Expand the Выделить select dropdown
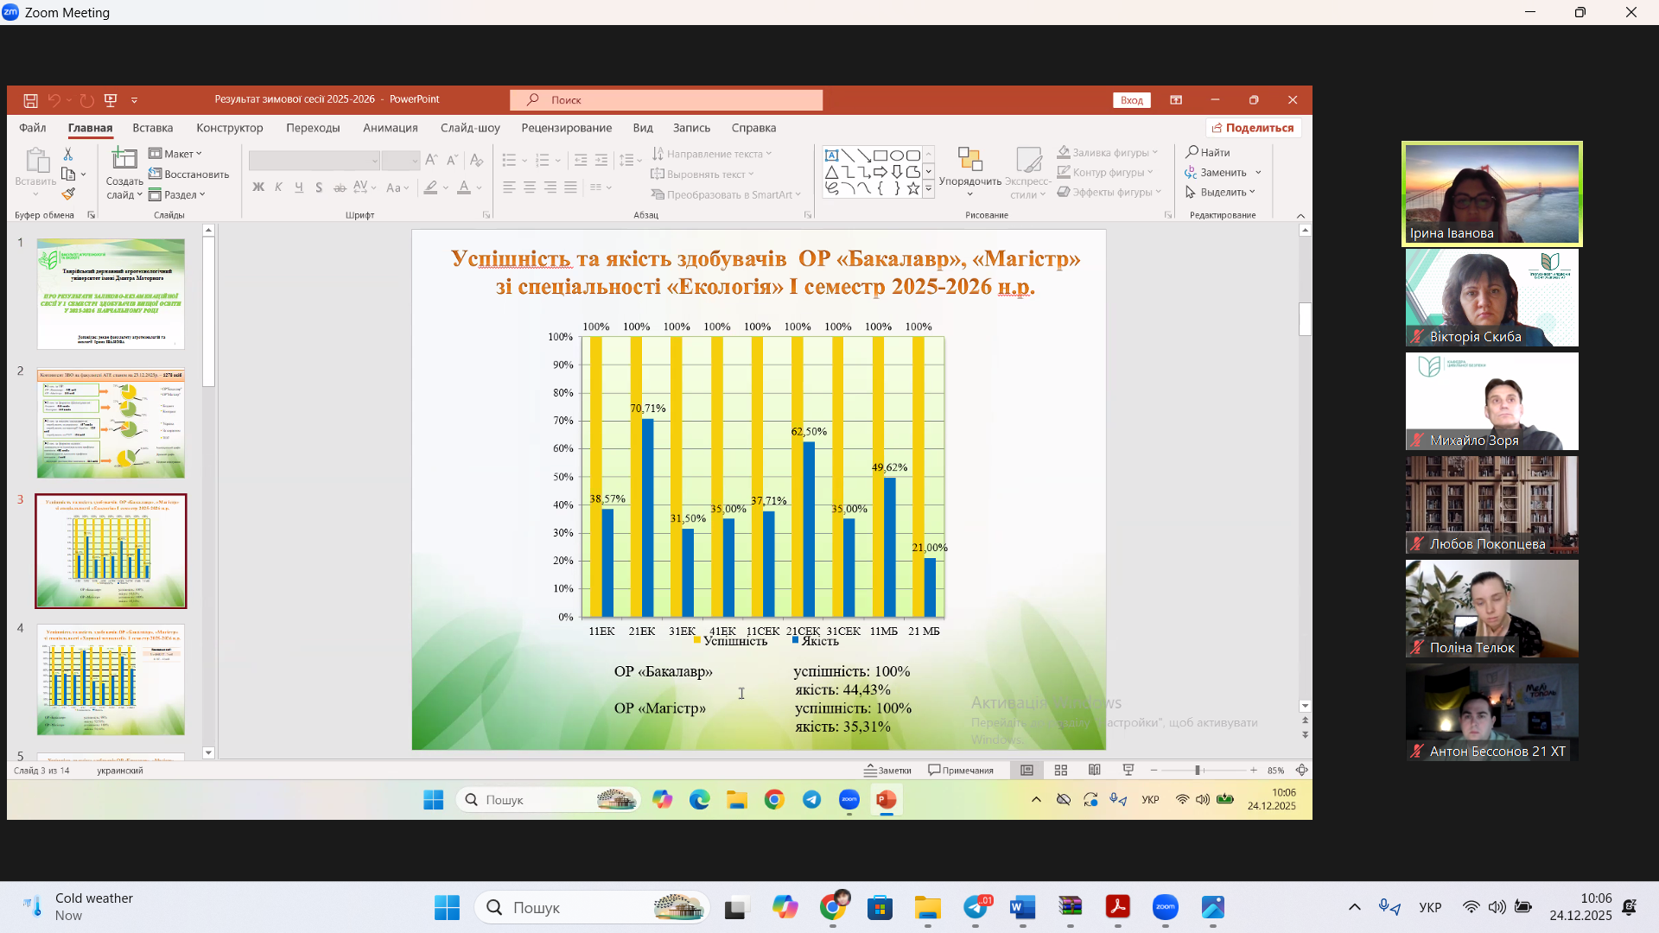The height and width of the screenshot is (933, 1659). [1221, 192]
